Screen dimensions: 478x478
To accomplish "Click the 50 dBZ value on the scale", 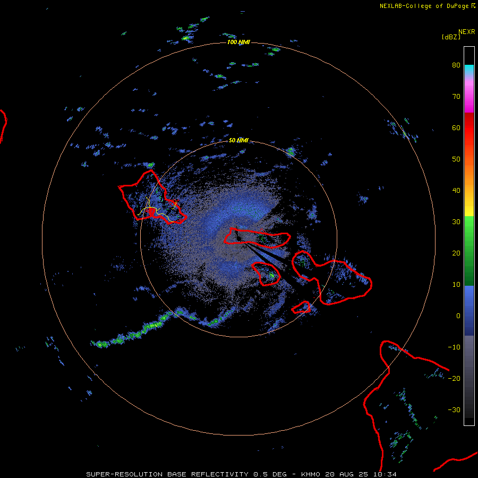I will (x=456, y=159).
